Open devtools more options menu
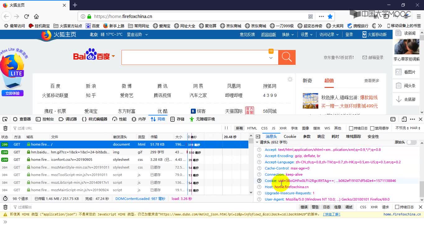The image size is (424, 226). pyautogui.click(x=413, y=119)
